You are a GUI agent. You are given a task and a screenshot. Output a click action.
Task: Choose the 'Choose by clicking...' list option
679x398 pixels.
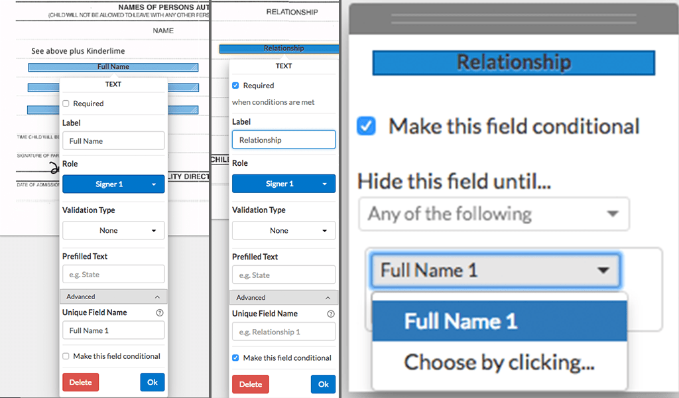point(499,362)
